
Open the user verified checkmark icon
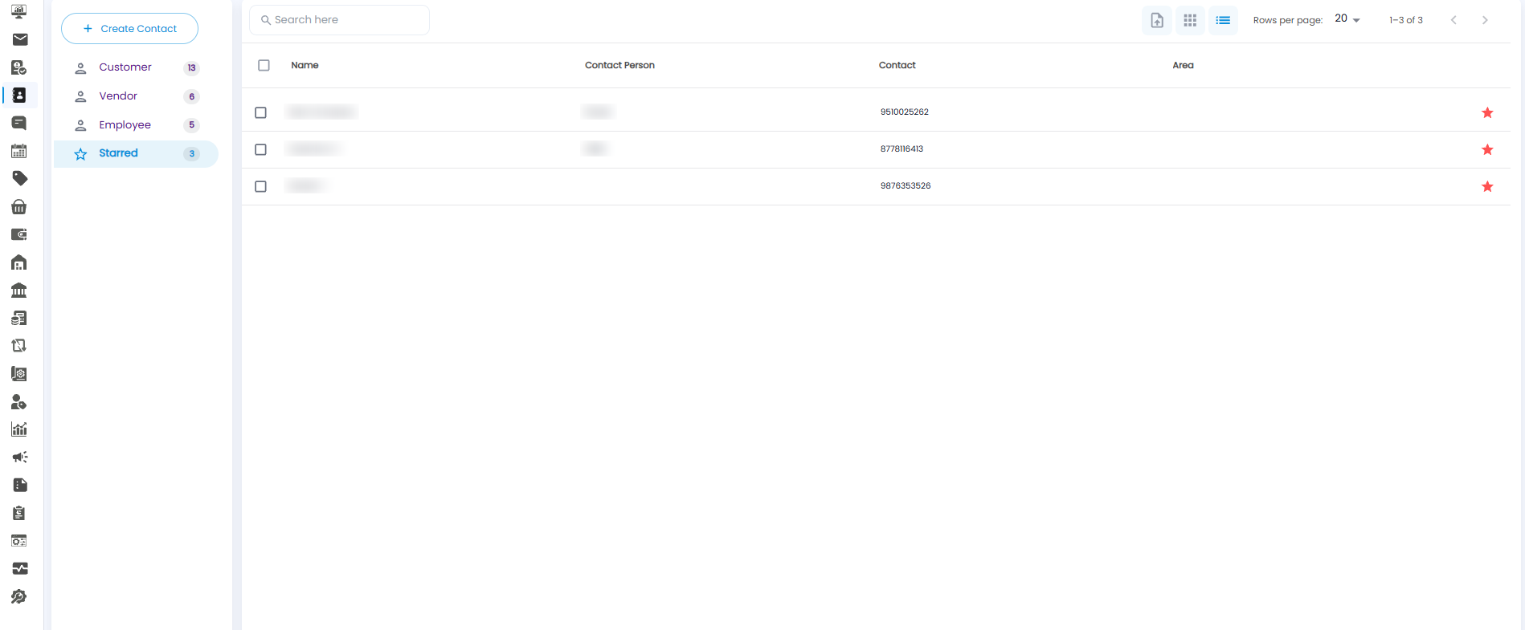click(19, 67)
